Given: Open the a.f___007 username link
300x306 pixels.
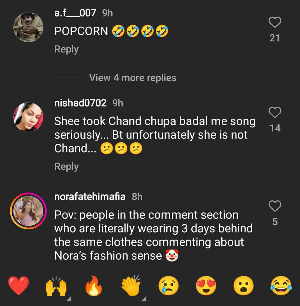Looking at the screenshot, I should coord(75,13).
